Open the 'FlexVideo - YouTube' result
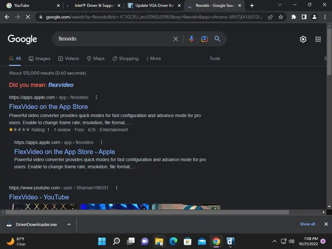This screenshot has width=332, height=249. (x=39, y=197)
